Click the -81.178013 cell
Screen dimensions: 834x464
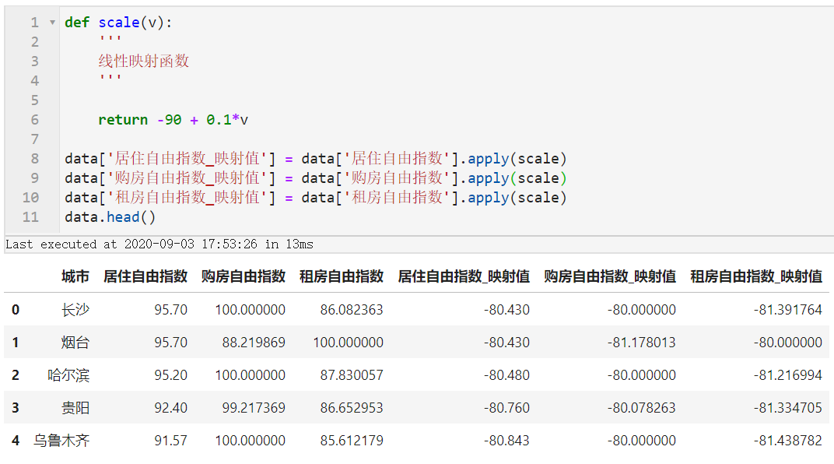click(642, 343)
